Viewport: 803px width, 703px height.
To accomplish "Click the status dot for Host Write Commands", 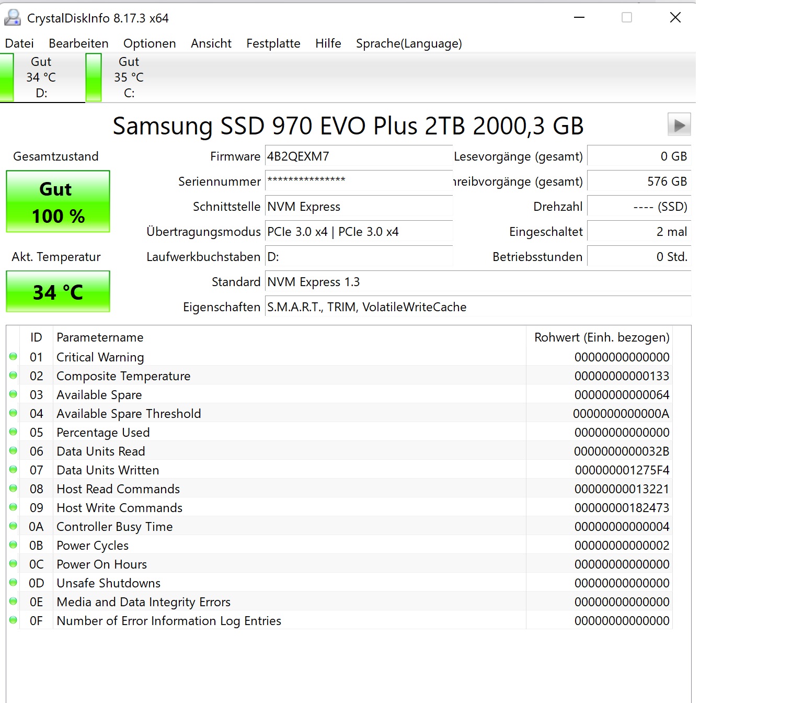I will coord(13,507).
